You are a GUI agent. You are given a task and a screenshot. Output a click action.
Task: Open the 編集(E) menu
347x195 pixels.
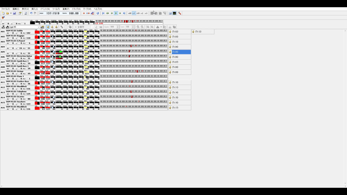(x=16, y=9)
